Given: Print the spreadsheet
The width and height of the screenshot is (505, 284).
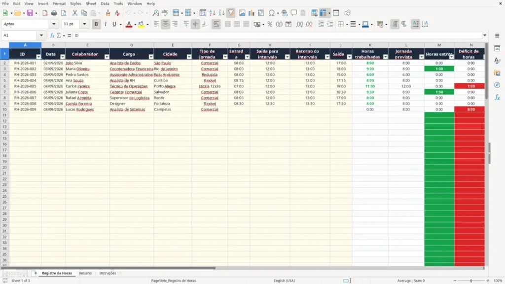Looking at the screenshot, I should pyautogui.click(x=54, y=13).
